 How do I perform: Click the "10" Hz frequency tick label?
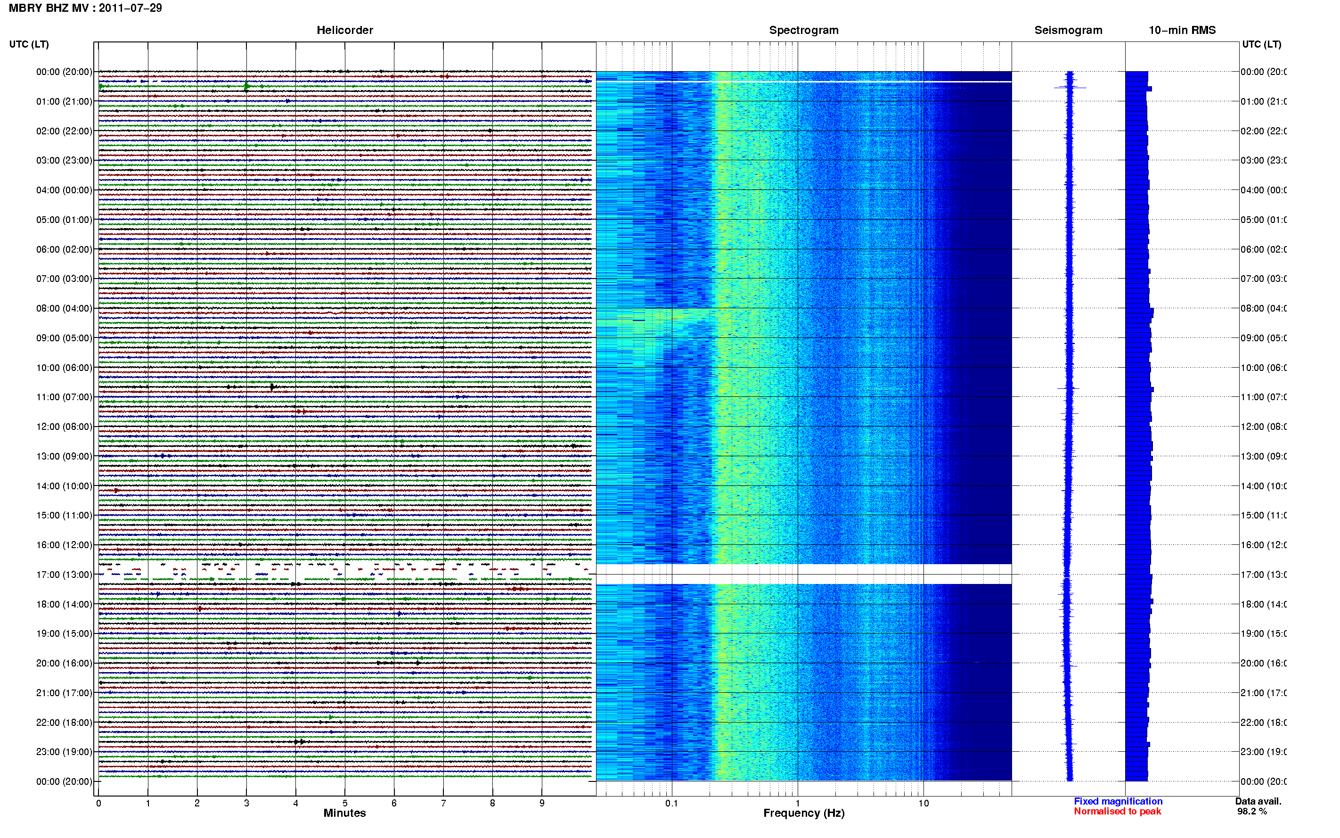click(x=923, y=803)
